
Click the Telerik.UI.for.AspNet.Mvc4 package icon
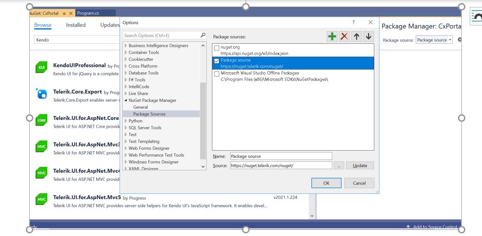click(x=41, y=173)
